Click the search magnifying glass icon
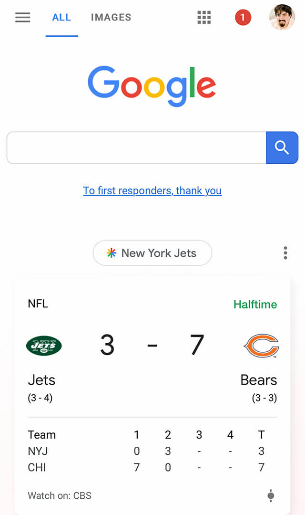 [x=282, y=147]
